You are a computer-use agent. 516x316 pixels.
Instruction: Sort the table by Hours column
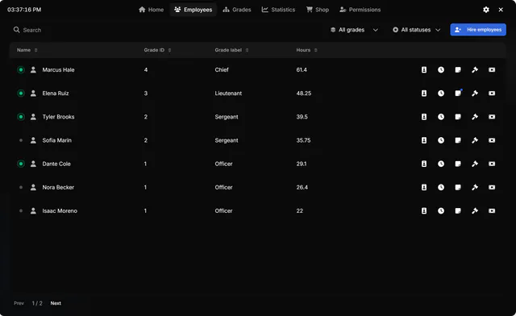click(306, 50)
